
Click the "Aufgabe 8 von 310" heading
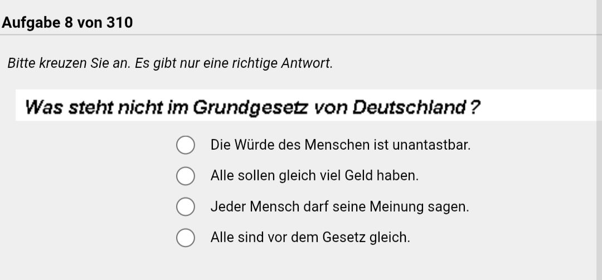click(67, 23)
